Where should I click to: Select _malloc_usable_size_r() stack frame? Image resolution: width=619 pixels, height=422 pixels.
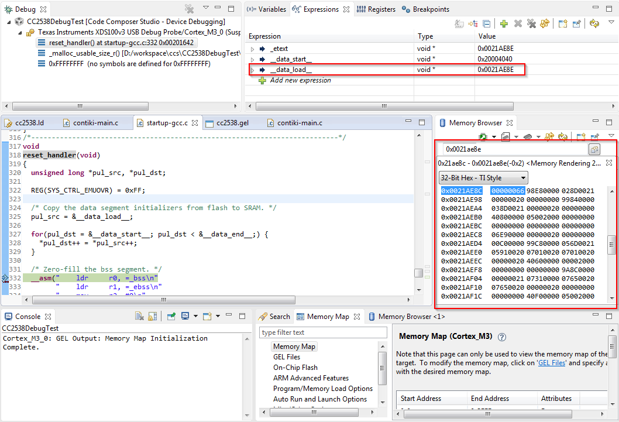(x=138, y=53)
